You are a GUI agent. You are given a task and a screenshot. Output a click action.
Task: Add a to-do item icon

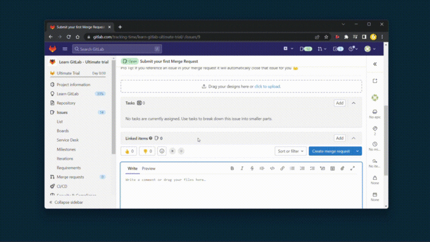tap(375, 81)
